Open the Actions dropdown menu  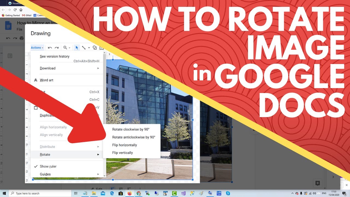[36, 48]
